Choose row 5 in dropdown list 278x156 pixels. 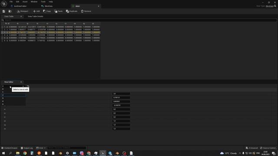pyautogui.click(x=13, y=104)
